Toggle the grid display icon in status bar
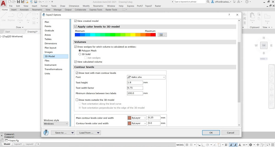 (187, 145)
